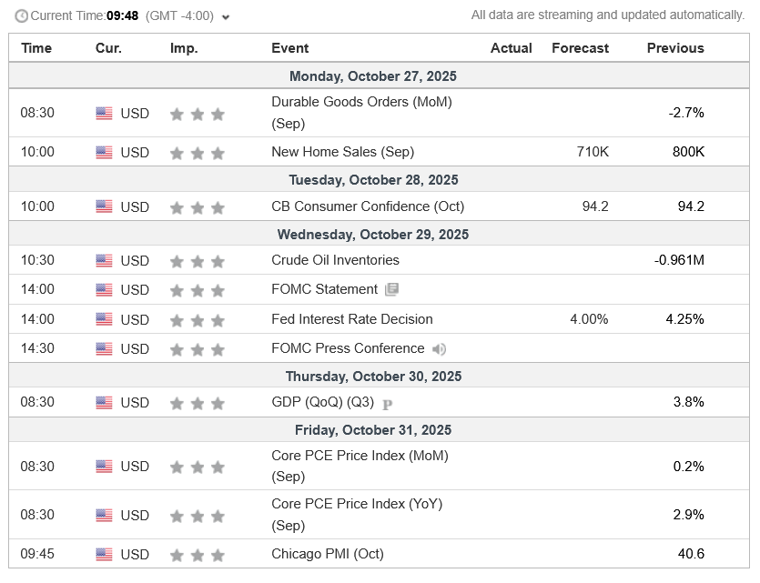Open the Core PCE Price Index (YoY) event
This screenshot has height=583, width=760.
357,515
